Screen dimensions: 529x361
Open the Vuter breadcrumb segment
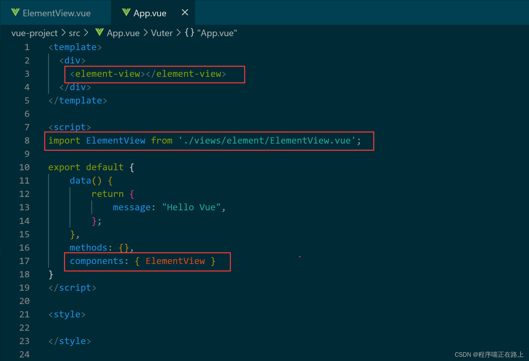[x=162, y=33]
